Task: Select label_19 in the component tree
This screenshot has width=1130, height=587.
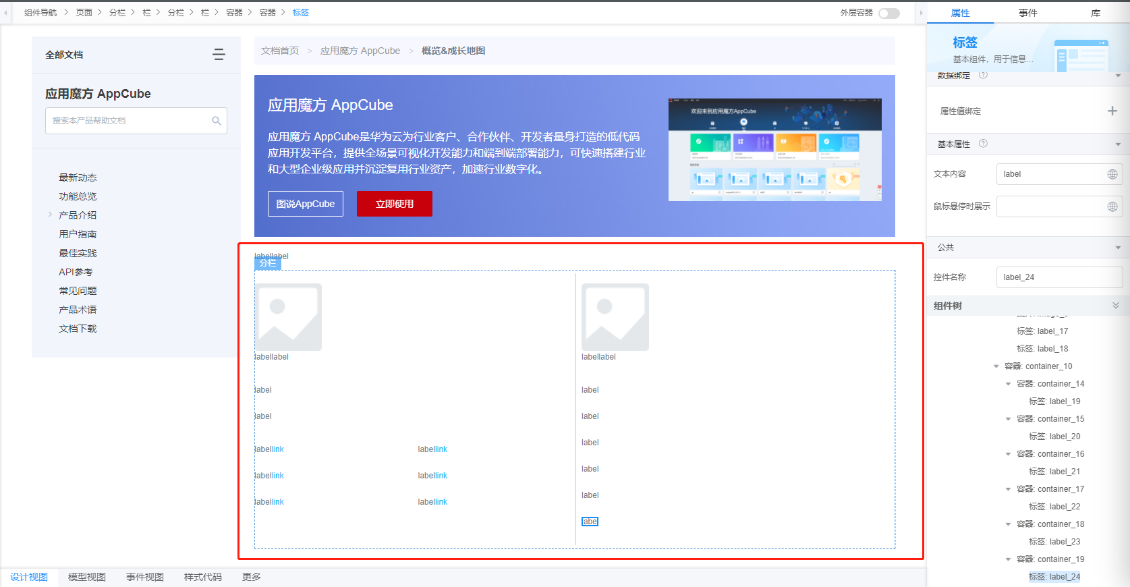Action: pos(1054,401)
